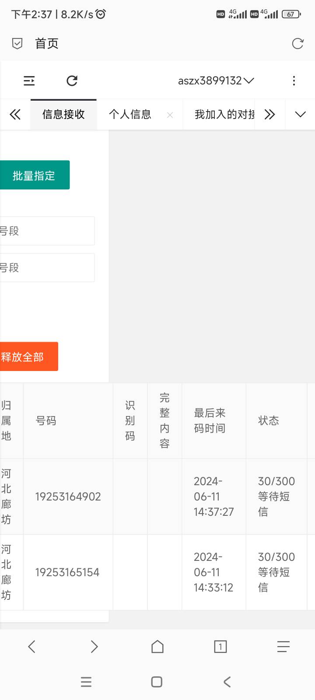Close the 个人信息 tab
The height and width of the screenshot is (700, 315).
tap(170, 115)
